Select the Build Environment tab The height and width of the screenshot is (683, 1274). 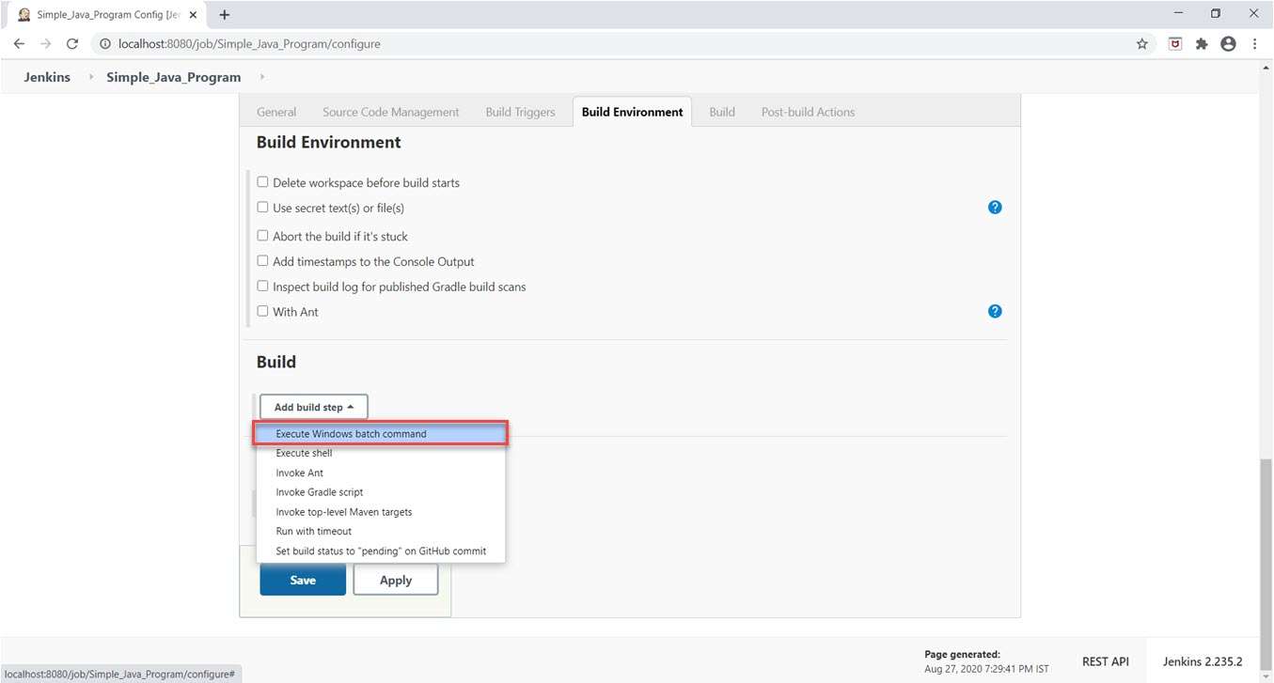pyautogui.click(x=632, y=112)
